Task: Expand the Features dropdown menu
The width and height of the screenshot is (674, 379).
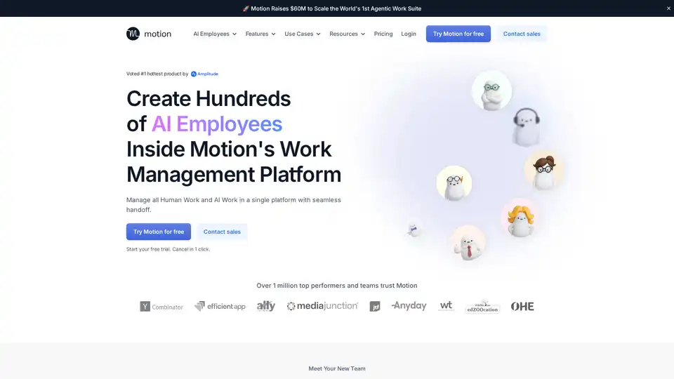Action: click(260, 34)
